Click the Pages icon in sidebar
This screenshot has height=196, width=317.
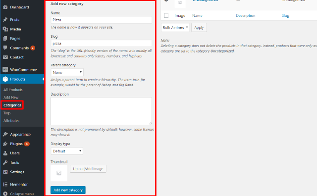(x=5, y=39)
